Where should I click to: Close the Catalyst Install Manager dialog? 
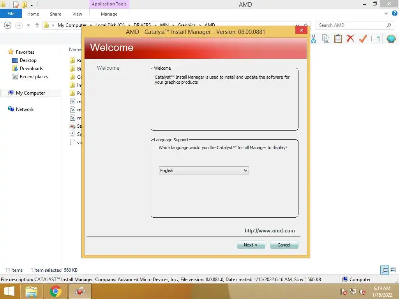[301, 30]
